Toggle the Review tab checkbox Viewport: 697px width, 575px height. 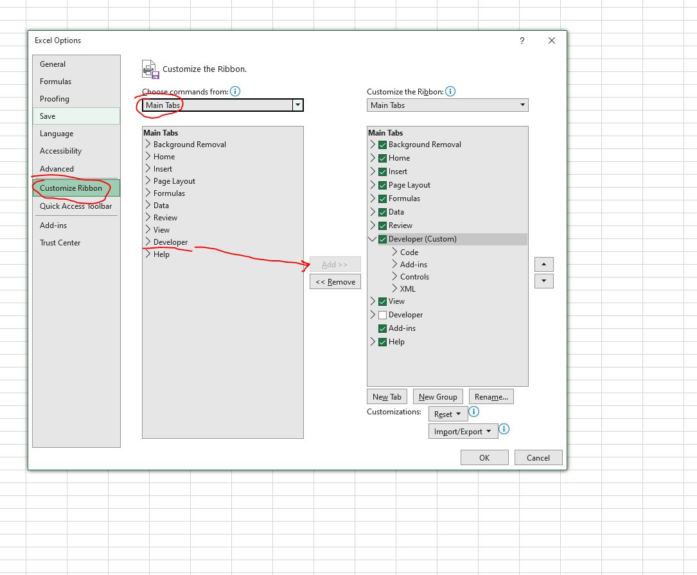(382, 226)
